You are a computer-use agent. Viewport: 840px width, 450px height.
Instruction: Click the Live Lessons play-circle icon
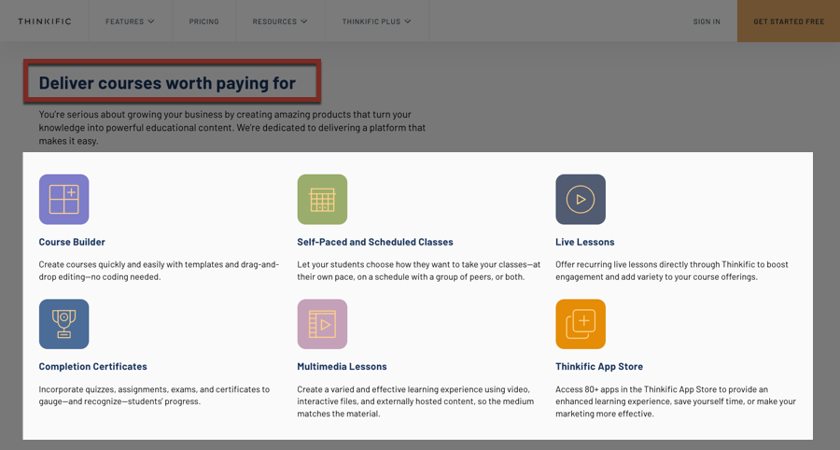pos(581,199)
